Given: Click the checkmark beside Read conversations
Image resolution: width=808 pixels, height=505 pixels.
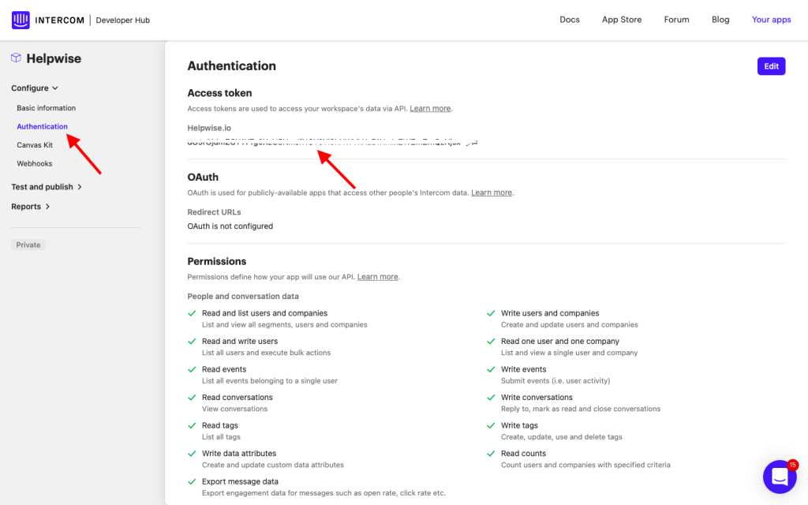Looking at the screenshot, I should coord(192,398).
